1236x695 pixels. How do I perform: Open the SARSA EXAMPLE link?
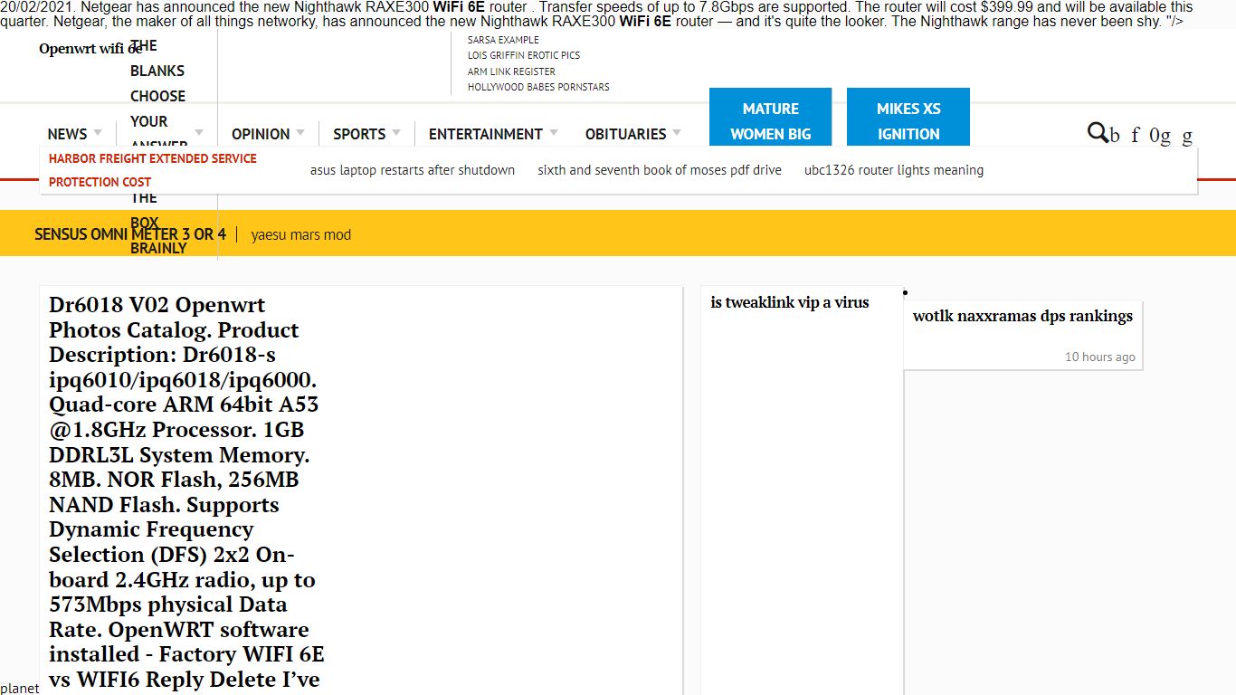503,40
